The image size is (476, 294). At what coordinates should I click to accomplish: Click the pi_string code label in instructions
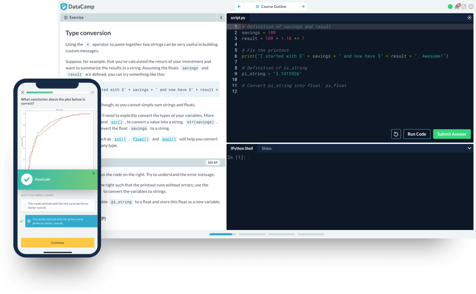(x=121, y=202)
